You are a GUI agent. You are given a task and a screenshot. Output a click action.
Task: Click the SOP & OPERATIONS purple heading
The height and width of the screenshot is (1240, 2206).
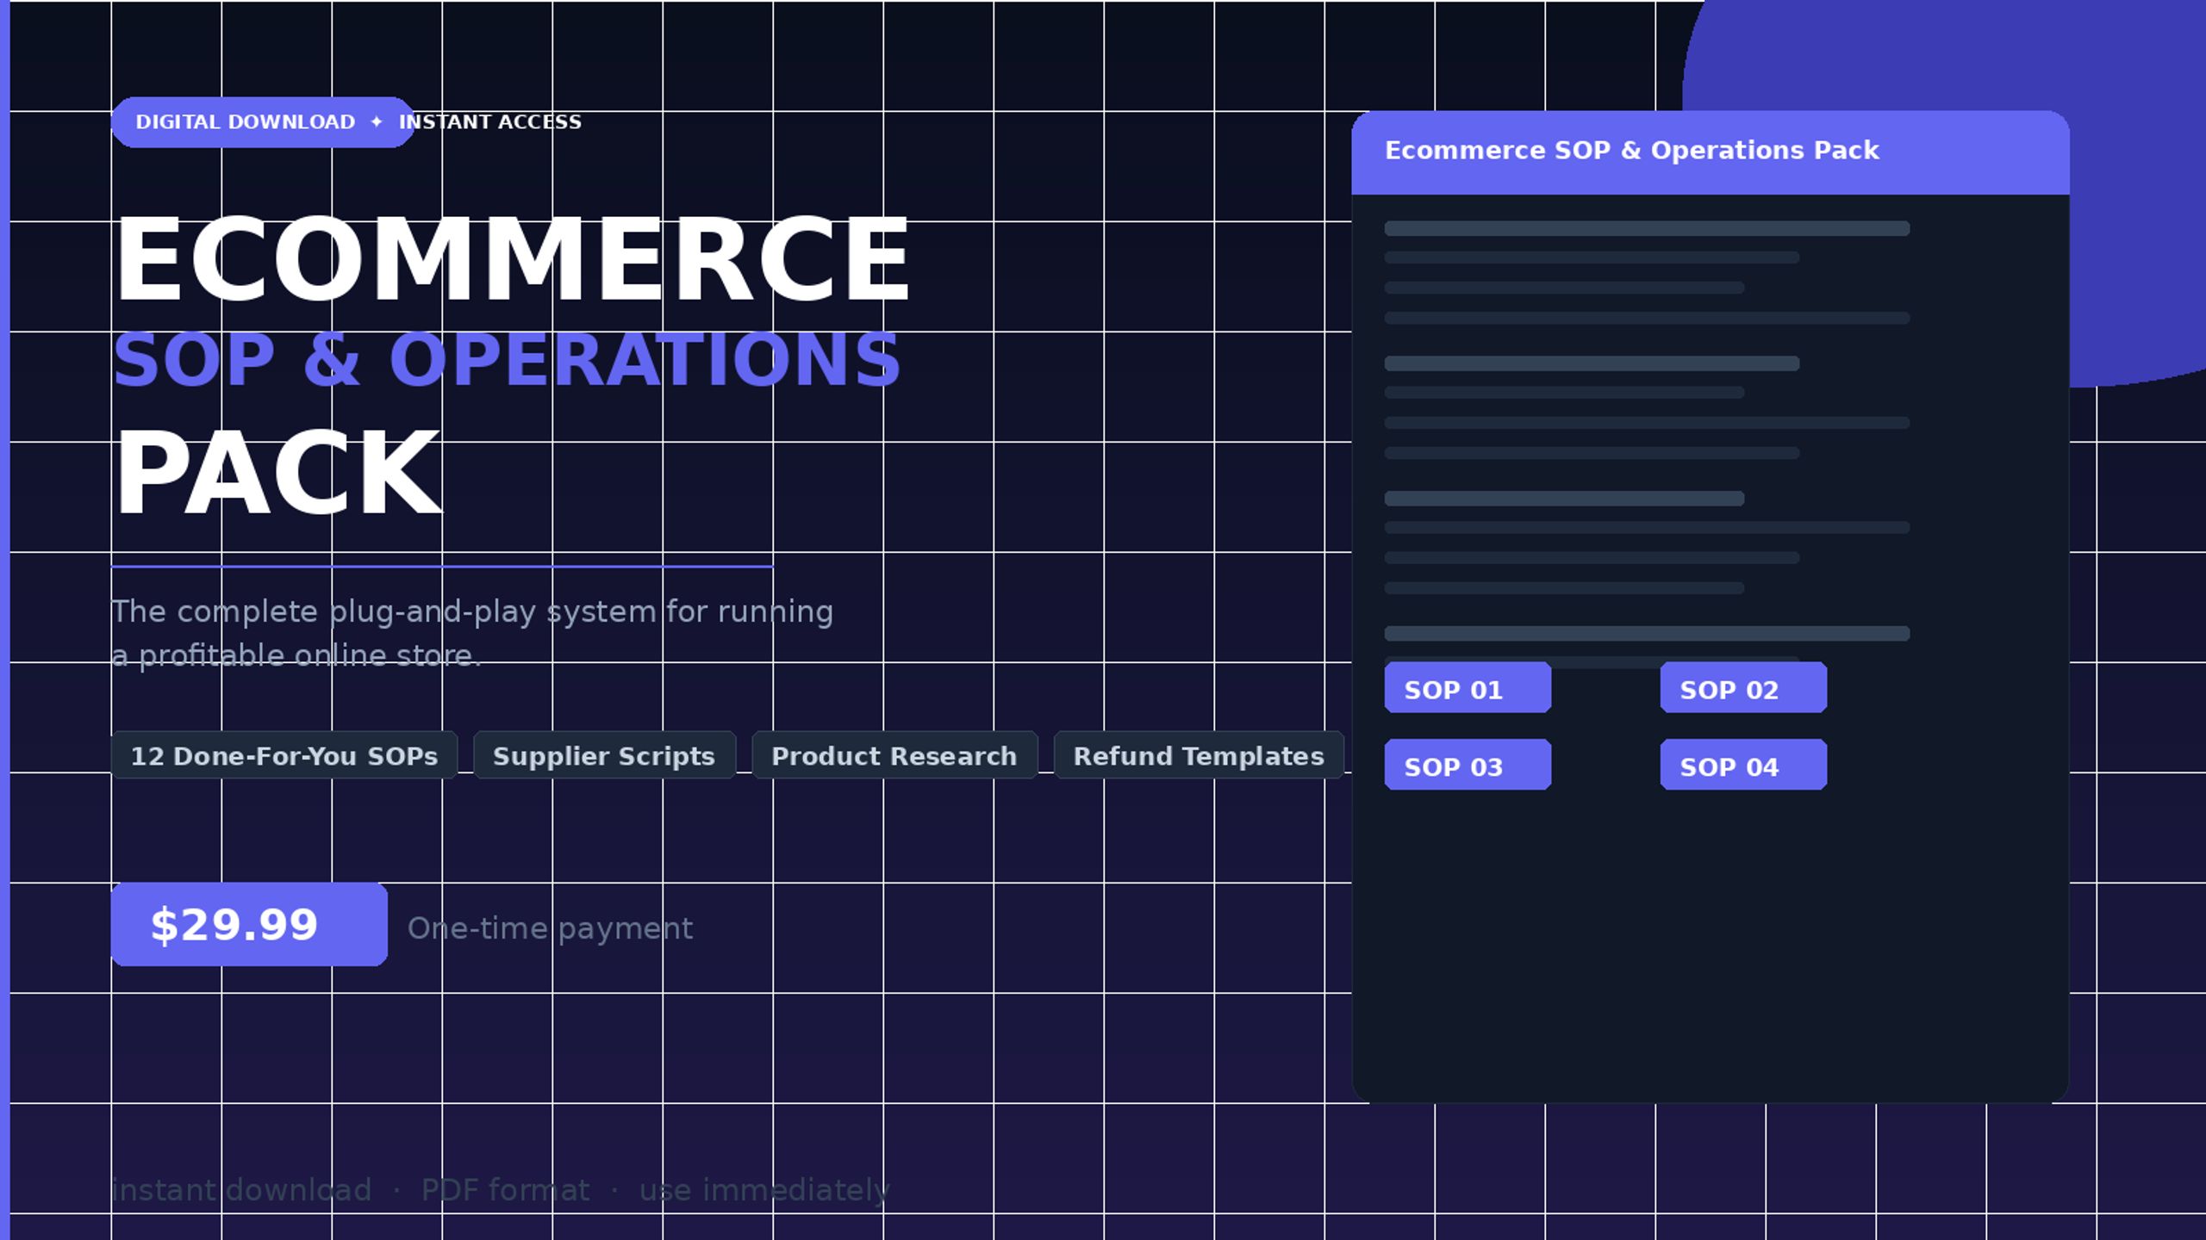click(x=507, y=360)
